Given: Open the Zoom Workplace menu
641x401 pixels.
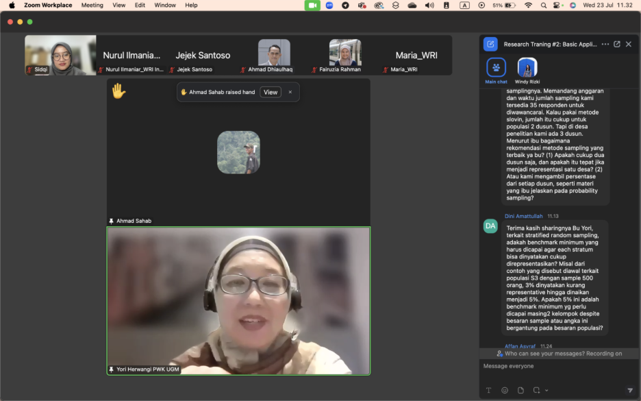Looking at the screenshot, I should (48, 5).
